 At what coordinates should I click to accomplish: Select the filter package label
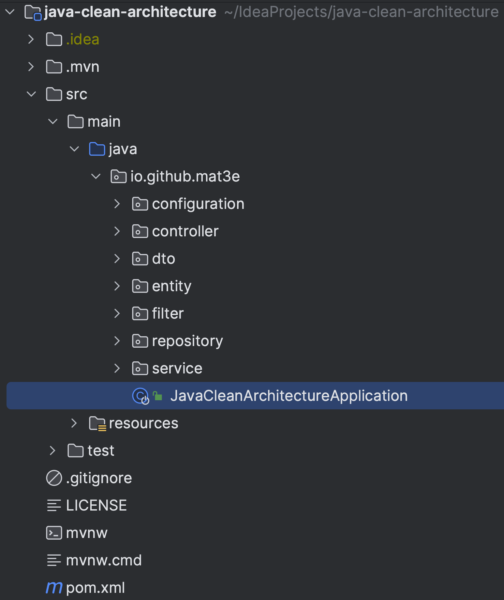pyautogui.click(x=168, y=314)
